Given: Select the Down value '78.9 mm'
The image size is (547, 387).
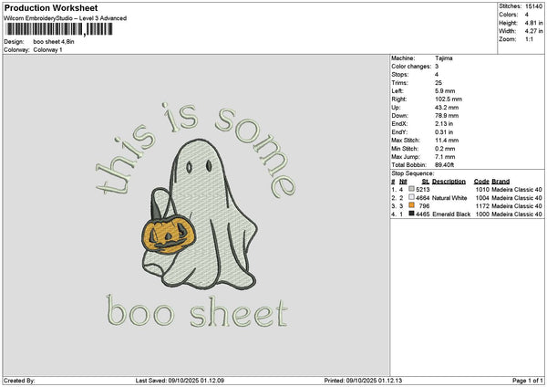Looking at the screenshot, I should coord(447,116).
